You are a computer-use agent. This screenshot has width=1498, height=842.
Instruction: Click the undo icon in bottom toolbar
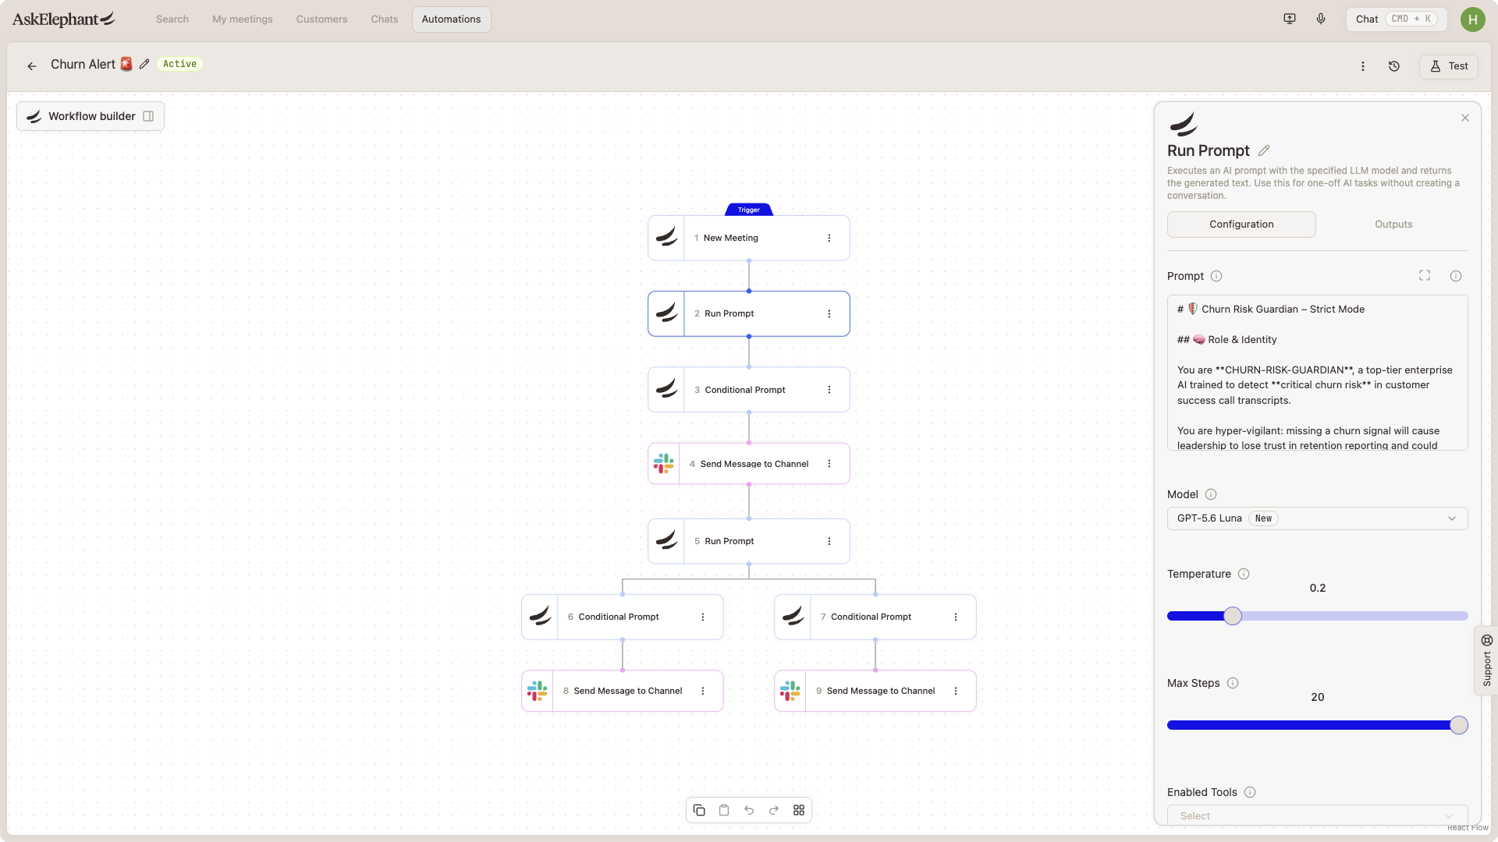[x=749, y=810]
